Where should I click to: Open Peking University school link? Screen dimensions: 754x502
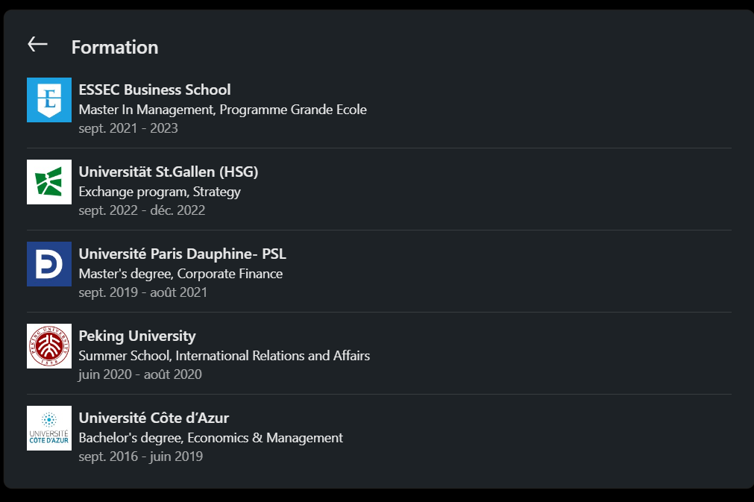137,336
